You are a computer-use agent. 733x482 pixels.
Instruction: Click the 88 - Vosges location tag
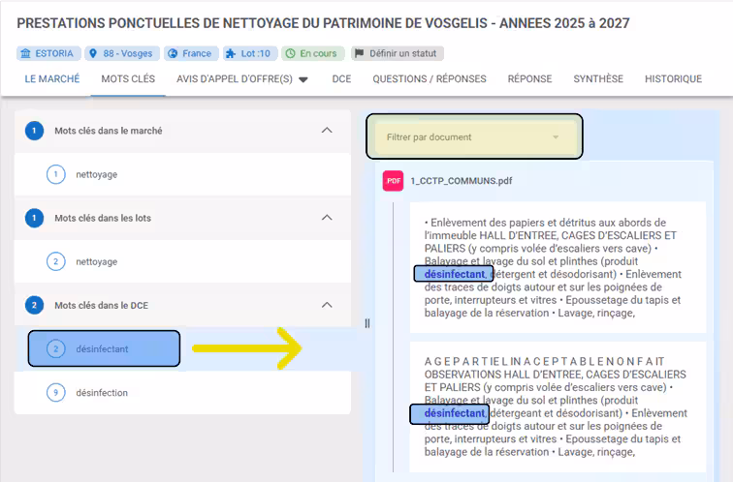point(121,54)
